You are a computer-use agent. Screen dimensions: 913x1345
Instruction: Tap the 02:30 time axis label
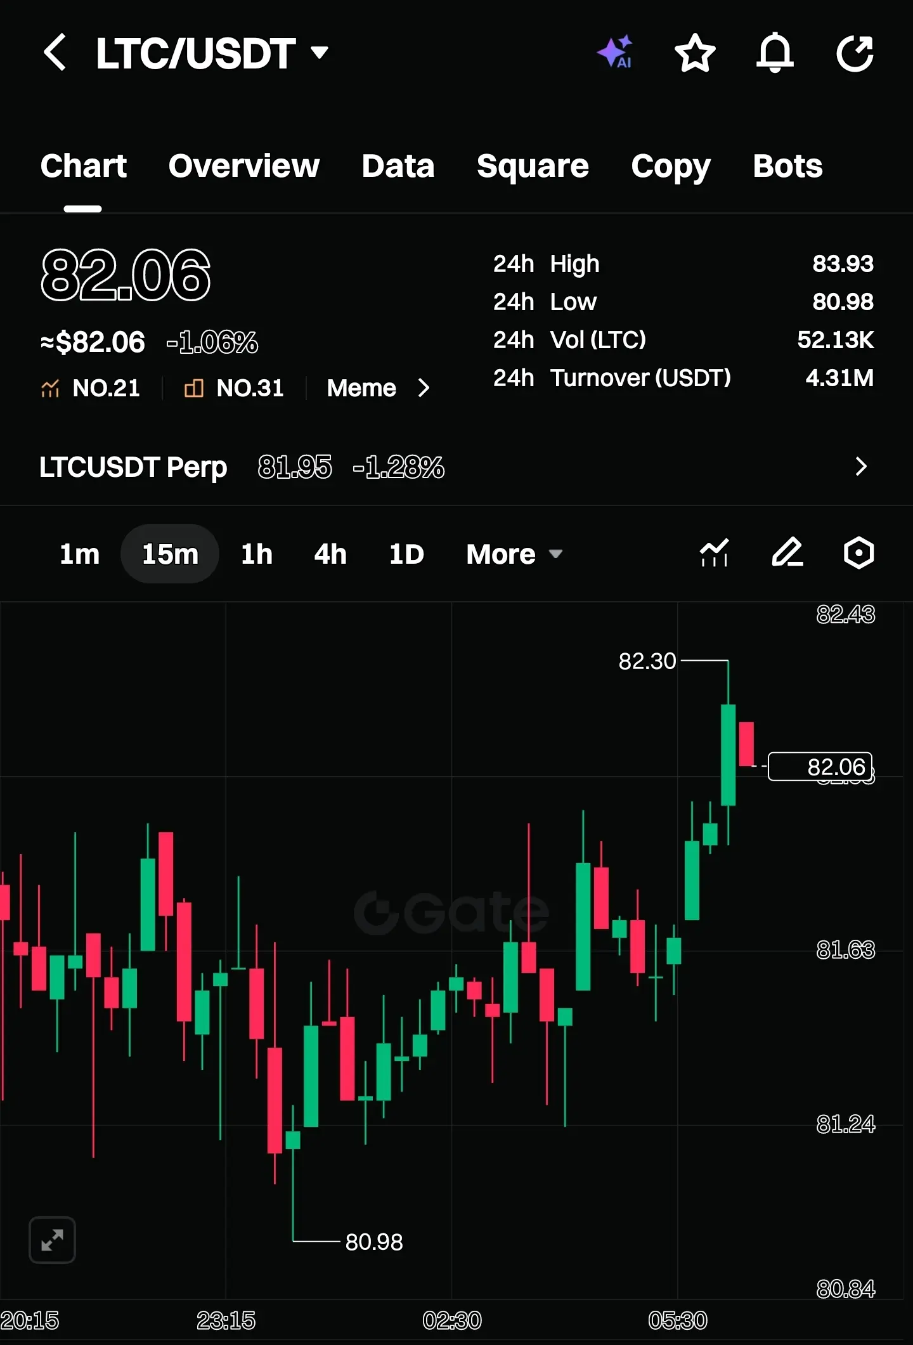(452, 1321)
